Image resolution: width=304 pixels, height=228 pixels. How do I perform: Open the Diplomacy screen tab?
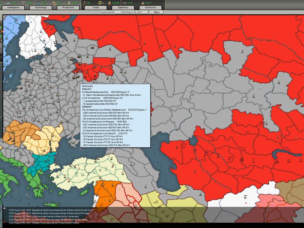point(123,8)
